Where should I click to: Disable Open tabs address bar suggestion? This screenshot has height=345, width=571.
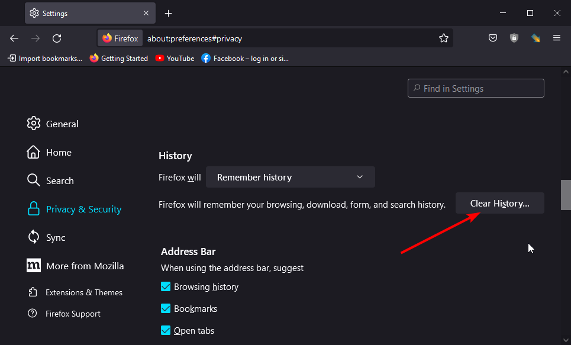tap(166, 331)
